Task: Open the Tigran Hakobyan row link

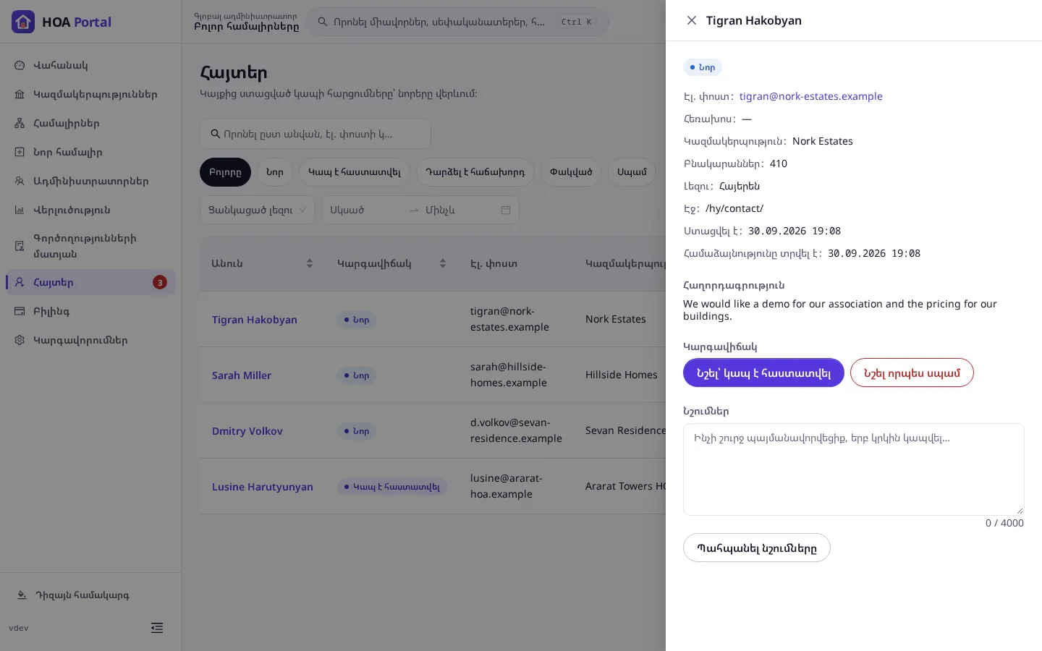Action: 255,320
